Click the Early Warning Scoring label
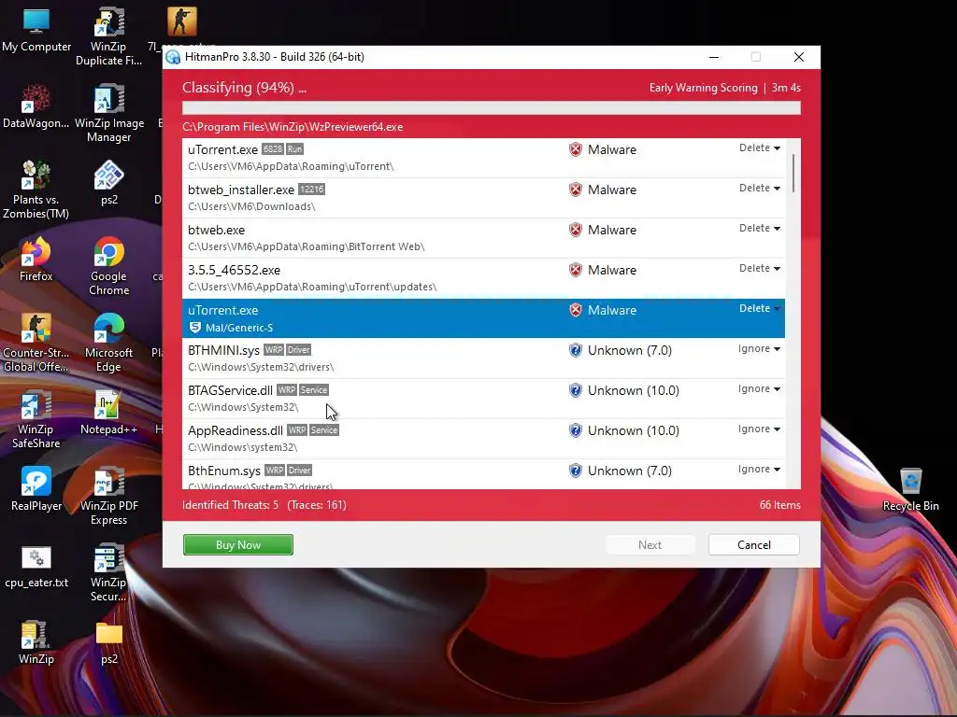The height and width of the screenshot is (717, 957). coord(703,88)
